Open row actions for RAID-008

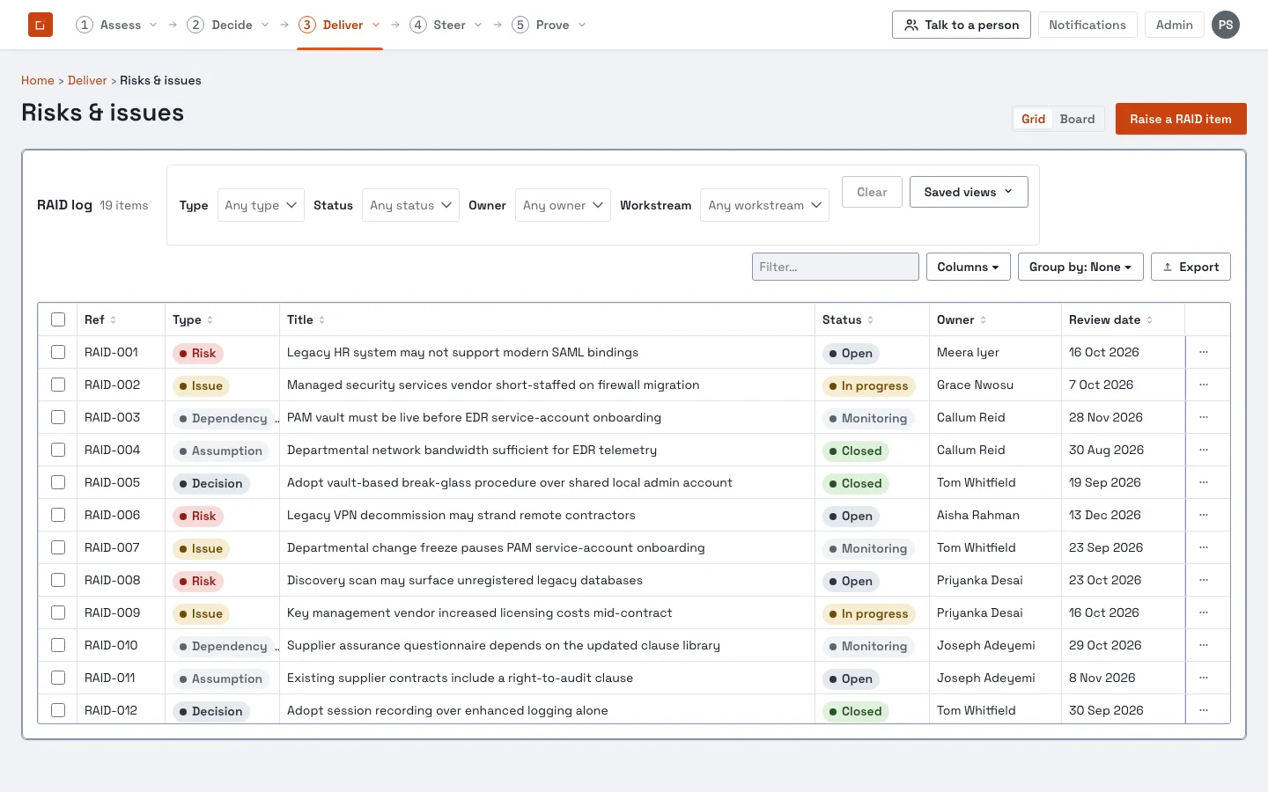point(1204,580)
